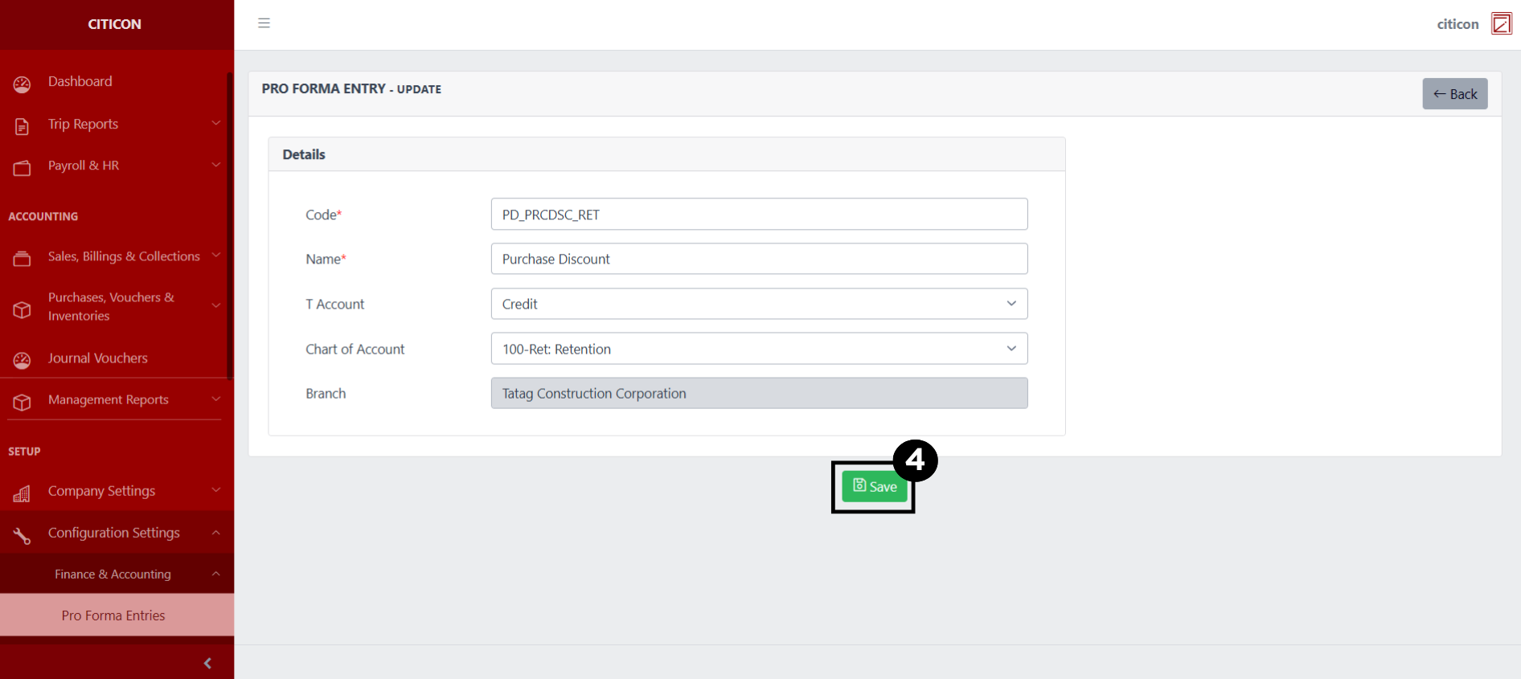Screen dimensions: 1521x679
Task: Expand Purchases, Vouchers & Inventories chevron
Action: pos(215,305)
